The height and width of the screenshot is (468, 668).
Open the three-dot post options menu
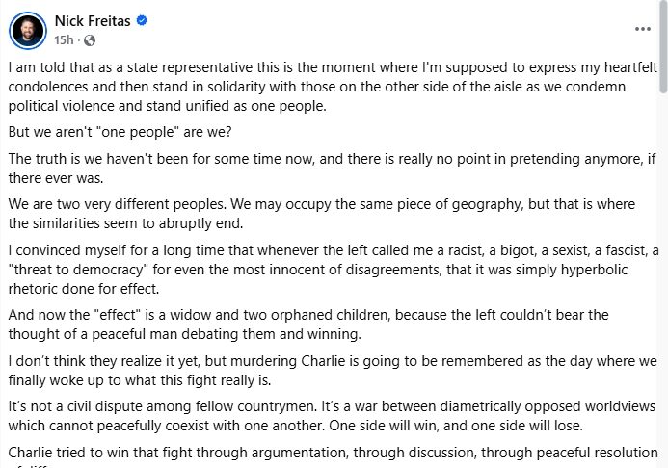(x=643, y=30)
